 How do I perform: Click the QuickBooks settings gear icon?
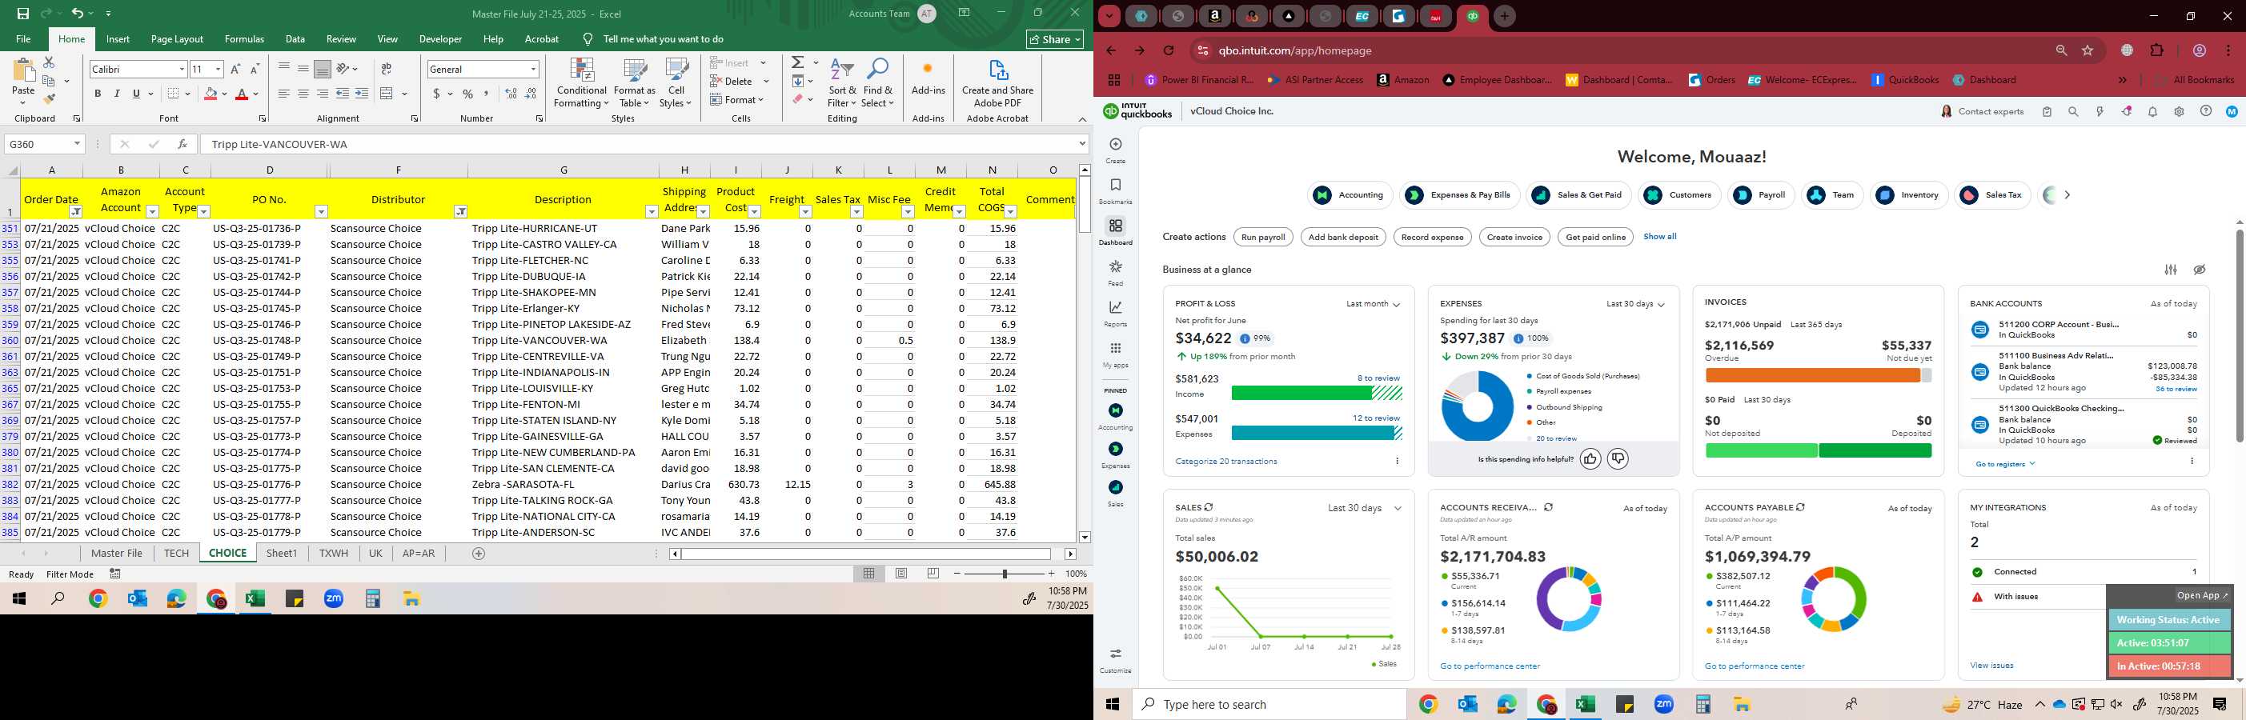[x=2179, y=111]
